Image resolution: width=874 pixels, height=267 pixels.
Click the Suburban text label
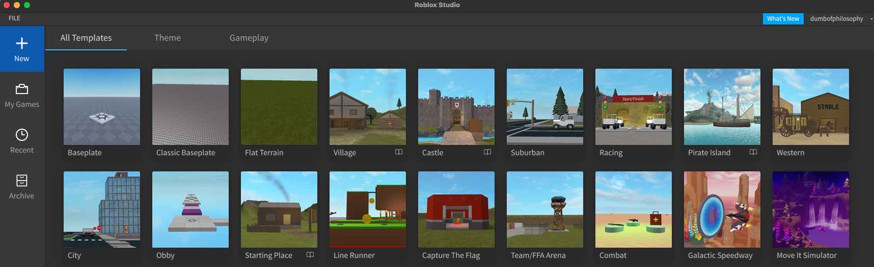pyautogui.click(x=528, y=153)
